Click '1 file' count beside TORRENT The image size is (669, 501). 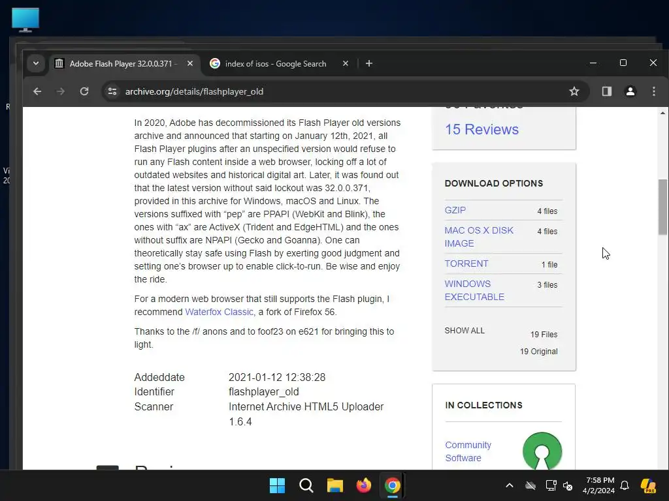point(549,265)
